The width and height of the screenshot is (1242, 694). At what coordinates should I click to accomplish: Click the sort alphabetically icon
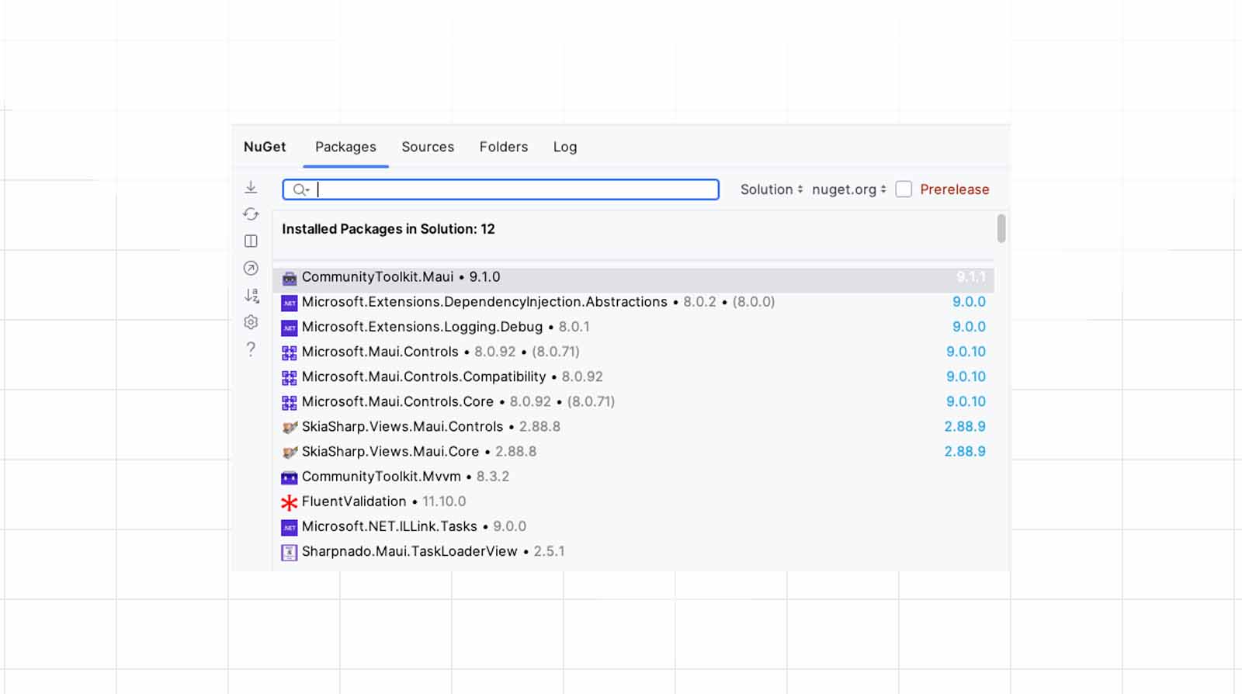pos(251,295)
